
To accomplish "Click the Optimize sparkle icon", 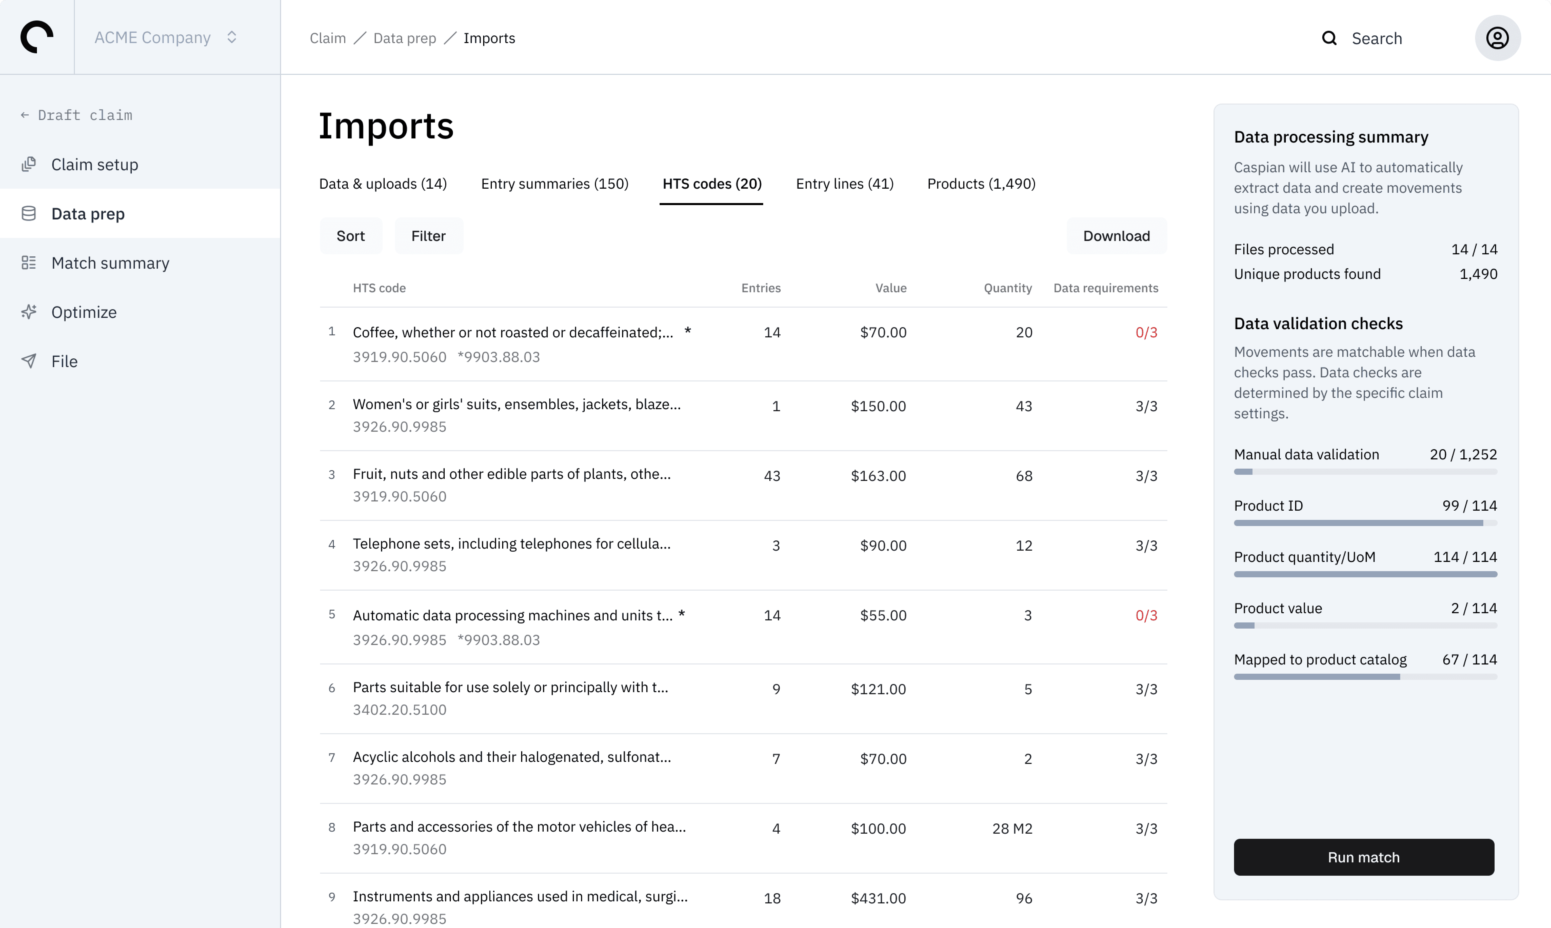I will point(29,311).
